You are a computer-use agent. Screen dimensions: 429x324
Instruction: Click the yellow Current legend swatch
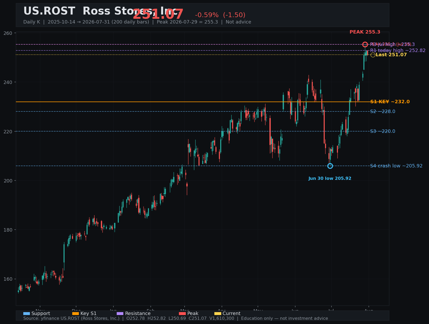(218, 313)
